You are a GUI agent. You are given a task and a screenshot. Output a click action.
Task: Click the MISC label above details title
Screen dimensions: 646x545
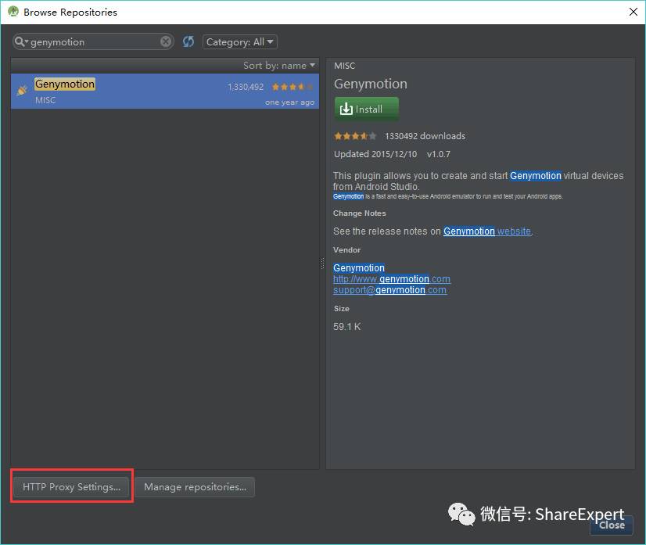click(x=344, y=66)
